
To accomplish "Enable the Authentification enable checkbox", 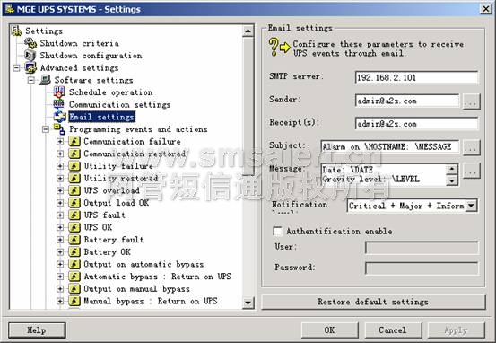I will point(278,231).
